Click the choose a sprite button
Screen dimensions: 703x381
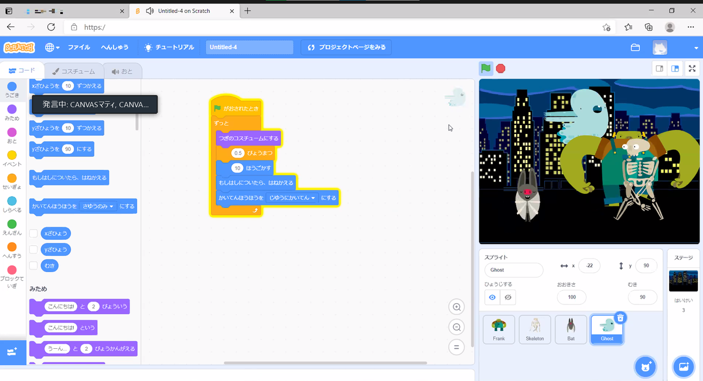(646, 367)
